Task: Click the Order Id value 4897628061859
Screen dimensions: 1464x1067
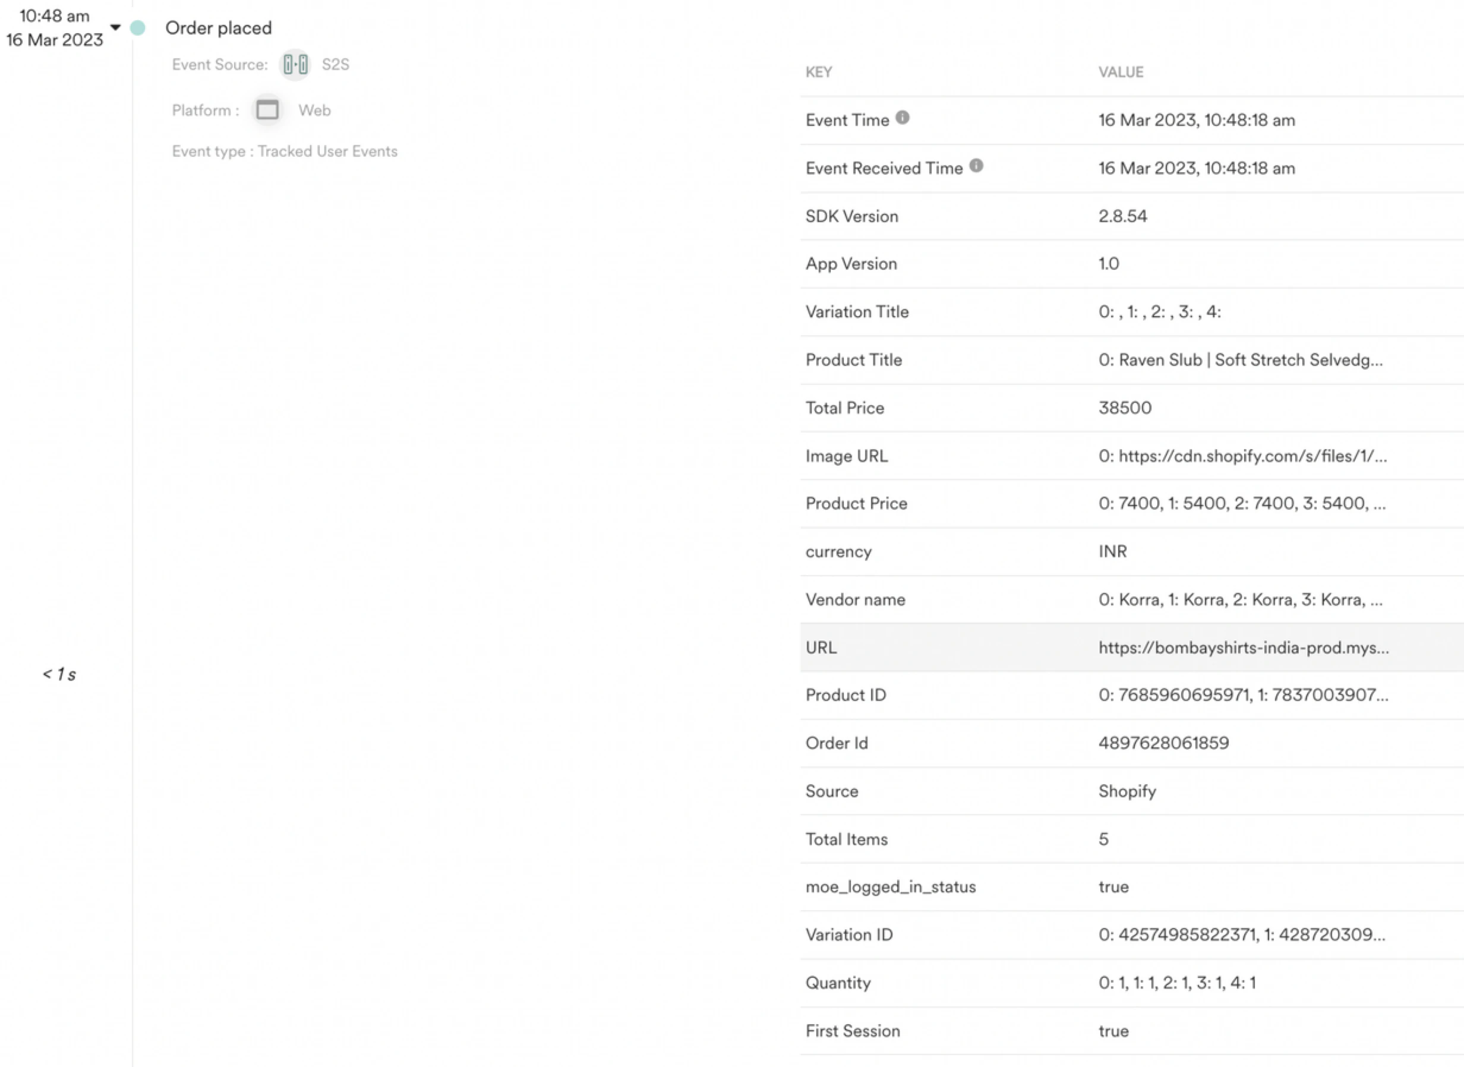Action: pos(1163,743)
